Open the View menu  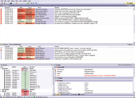(x=17, y=1)
